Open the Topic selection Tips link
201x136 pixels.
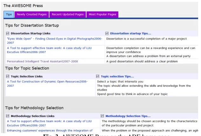[117, 76]
